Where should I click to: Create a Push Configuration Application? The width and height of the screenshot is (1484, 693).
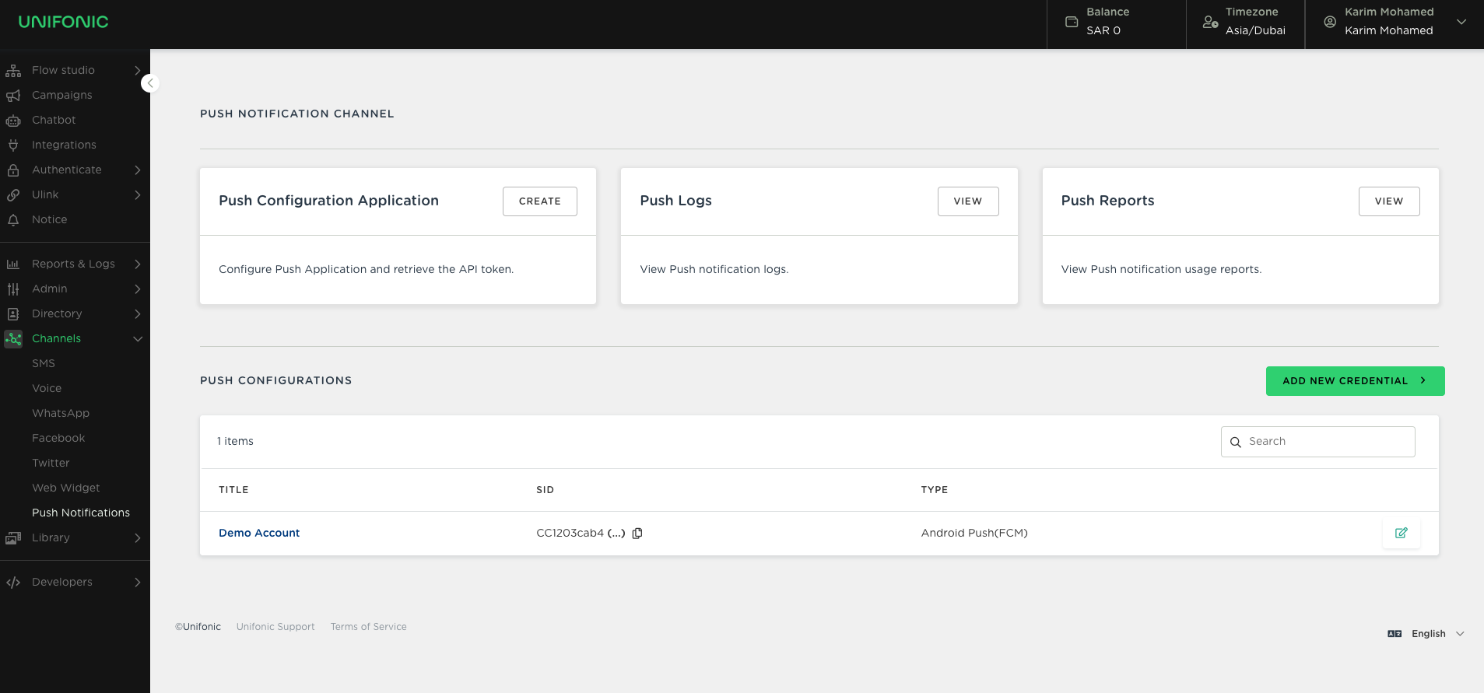point(540,201)
